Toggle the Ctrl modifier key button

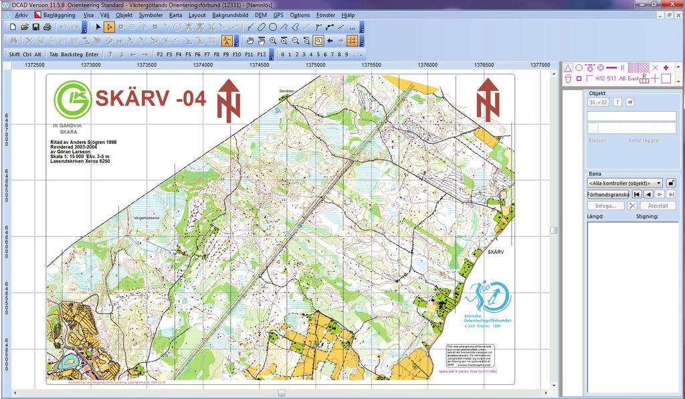[27, 55]
